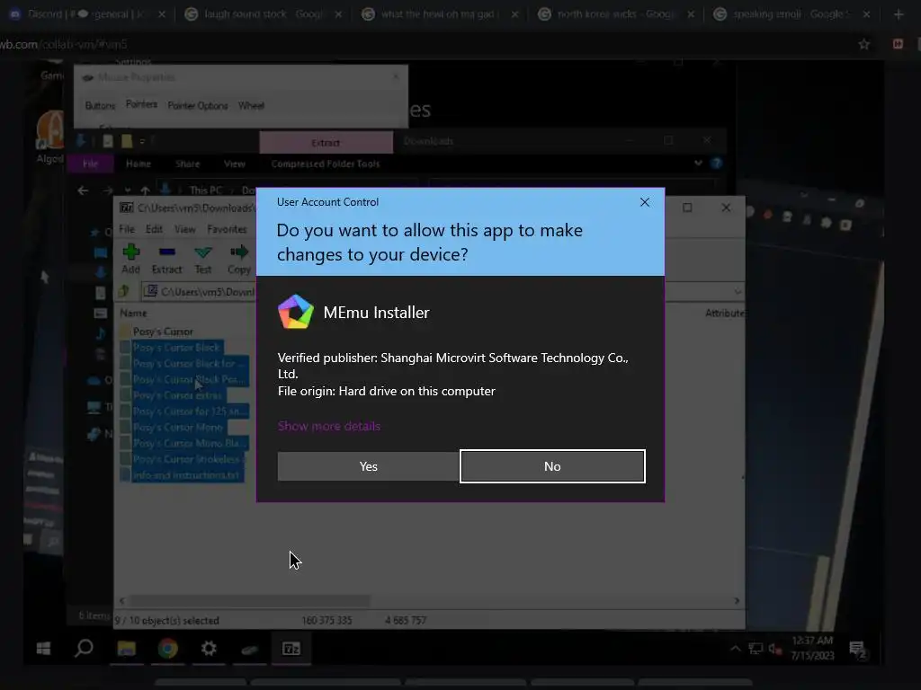Viewport: 921px width, 690px height.
Task: Click the Explorer up arrow
Action: tap(145, 190)
